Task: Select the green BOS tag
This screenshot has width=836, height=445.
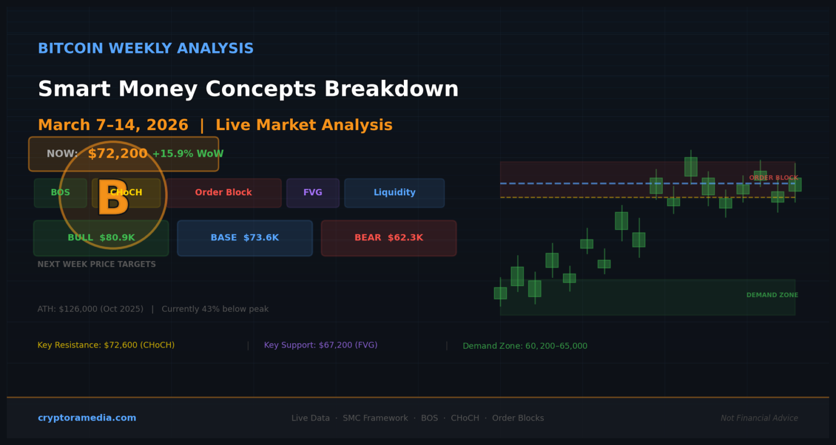Action: pyautogui.click(x=60, y=193)
